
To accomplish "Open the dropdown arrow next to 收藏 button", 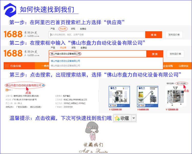I will pyautogui.click(x=134, y=118).
